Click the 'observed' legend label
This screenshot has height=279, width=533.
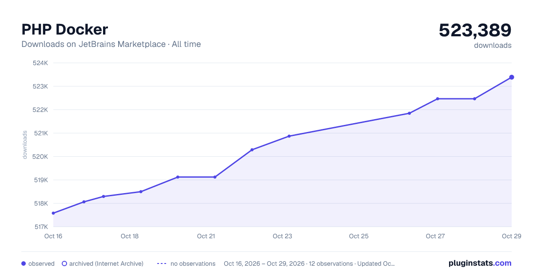pos(41,263)
